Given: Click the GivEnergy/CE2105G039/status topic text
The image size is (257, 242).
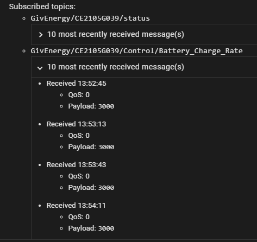Looking at the screenshot, I should pos(90,18).
